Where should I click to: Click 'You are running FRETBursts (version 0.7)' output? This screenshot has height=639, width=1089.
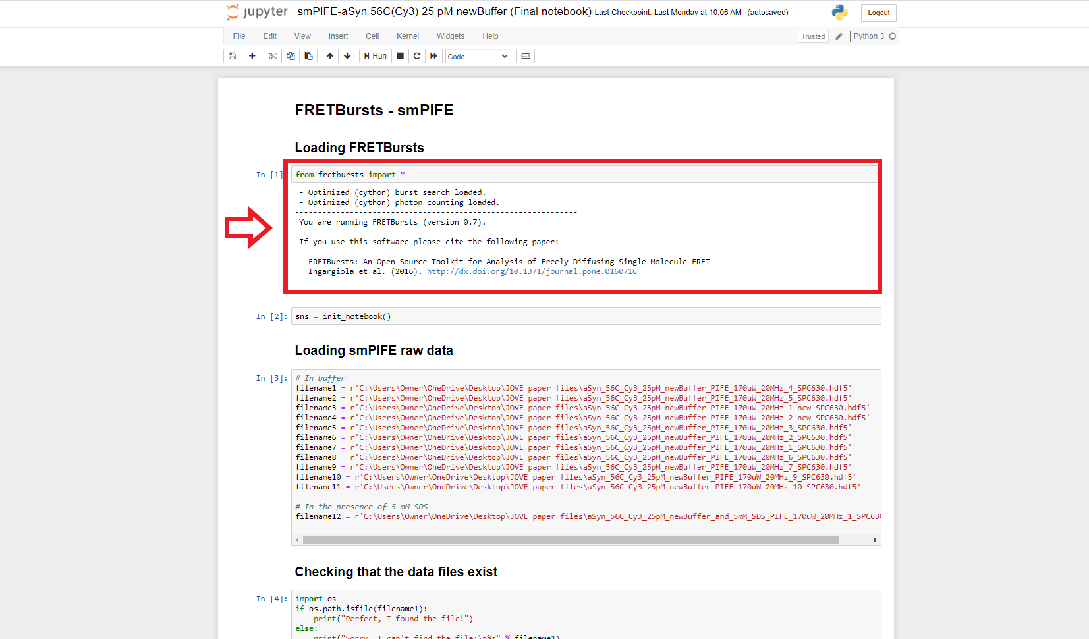tap(392, 222)
